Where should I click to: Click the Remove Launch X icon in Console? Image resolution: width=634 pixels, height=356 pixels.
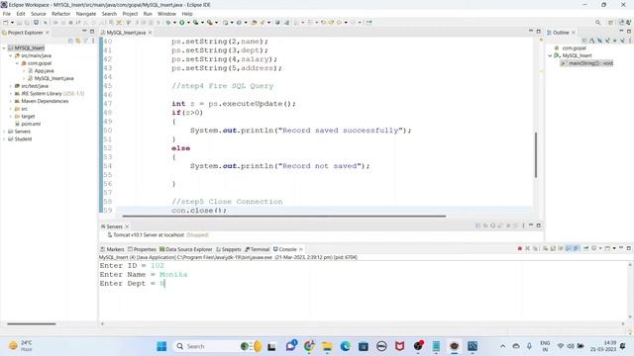click(527, 248)
